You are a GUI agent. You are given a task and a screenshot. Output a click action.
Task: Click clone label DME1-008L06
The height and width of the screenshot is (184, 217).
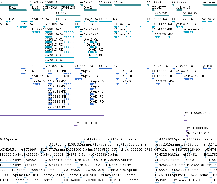pos(197,128)
